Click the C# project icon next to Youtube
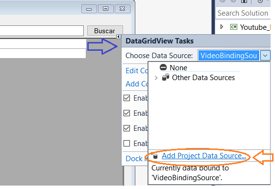The width and height of the screenshot is (275, 189). (x=234, y=27)
